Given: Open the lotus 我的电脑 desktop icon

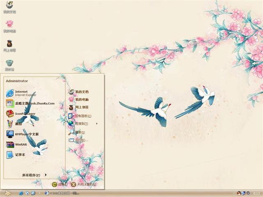Looking at the screenshot, I should (9, 25).
